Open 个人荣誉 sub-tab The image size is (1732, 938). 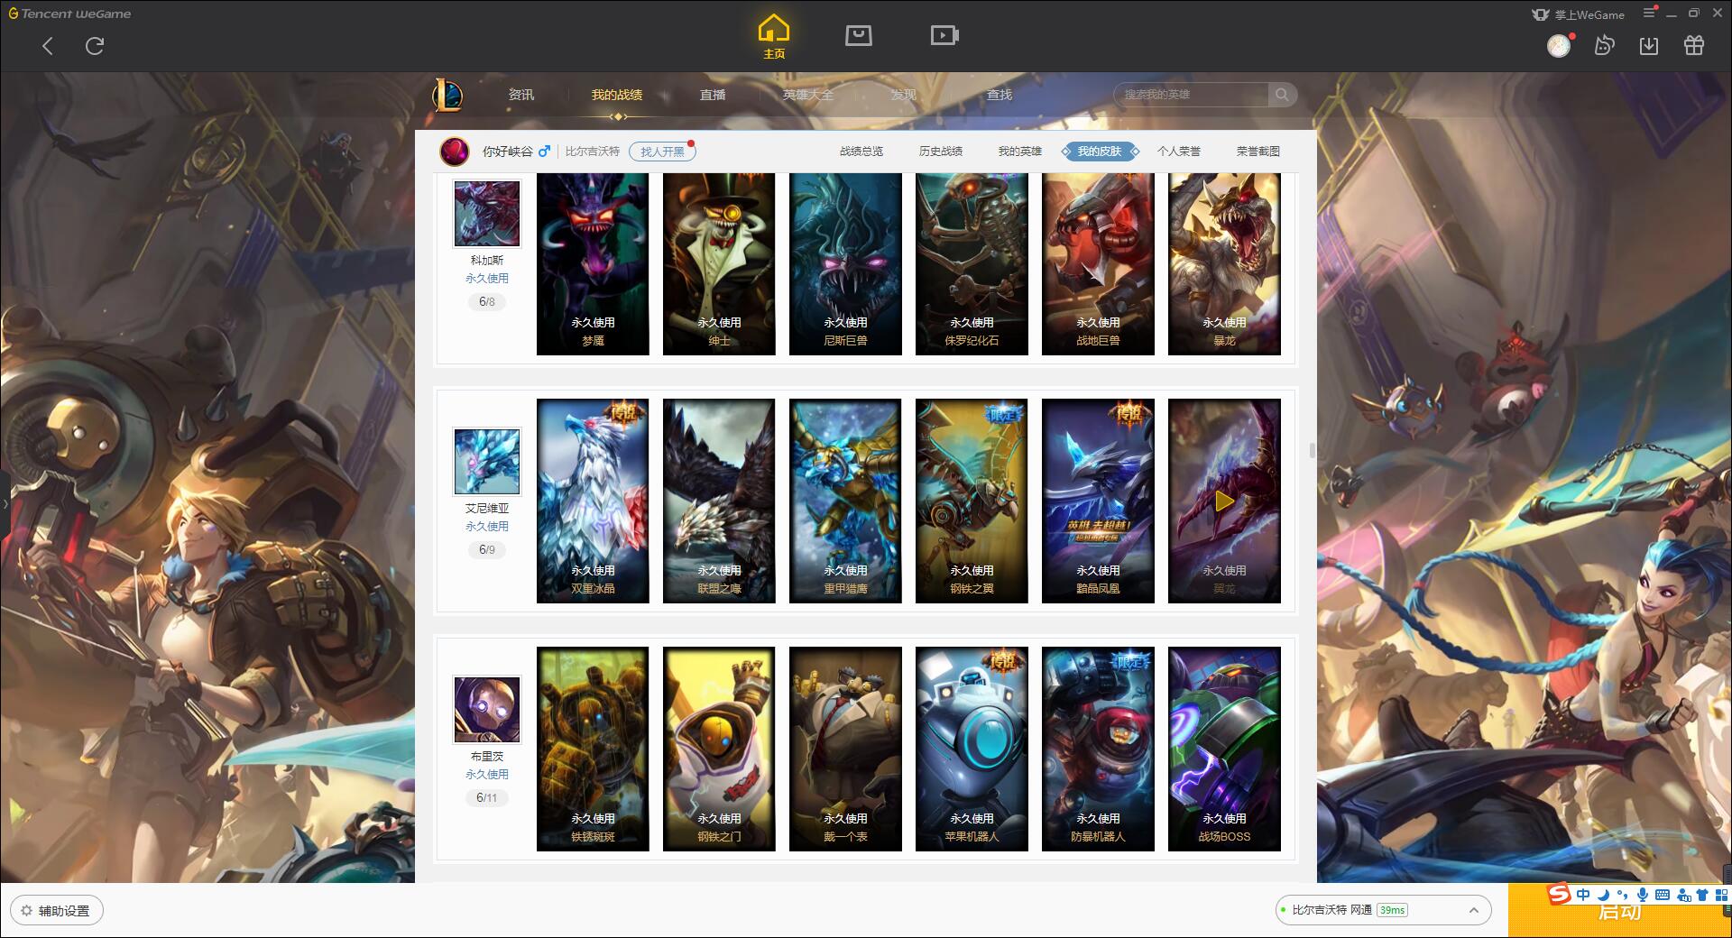pyautogui.click(x=1179, y=152)
